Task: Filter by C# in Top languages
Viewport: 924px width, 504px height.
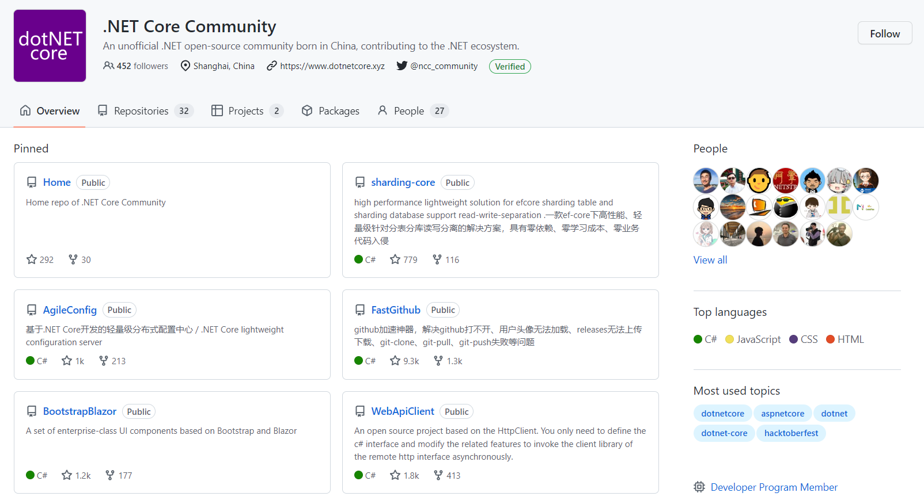Action: point(706,339)
